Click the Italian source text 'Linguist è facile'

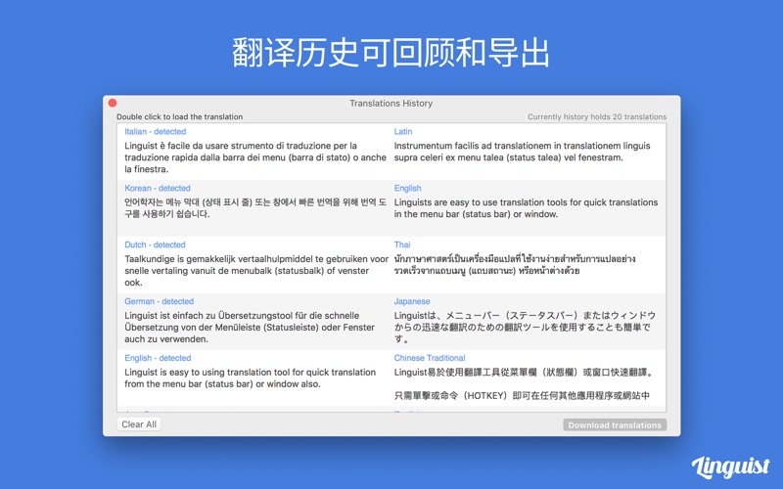point(255,157)
